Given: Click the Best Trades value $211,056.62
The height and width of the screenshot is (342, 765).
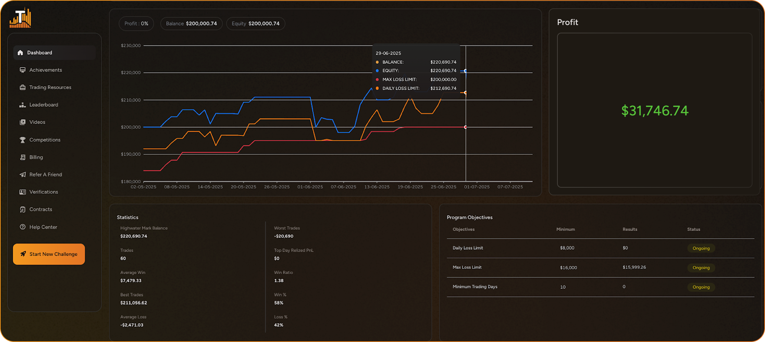Looking at the screenshot, I should 134,303.
